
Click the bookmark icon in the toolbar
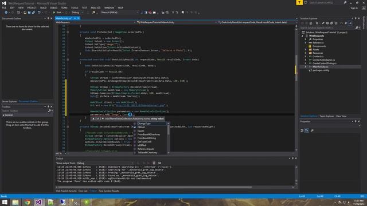[x=183, y=13]
